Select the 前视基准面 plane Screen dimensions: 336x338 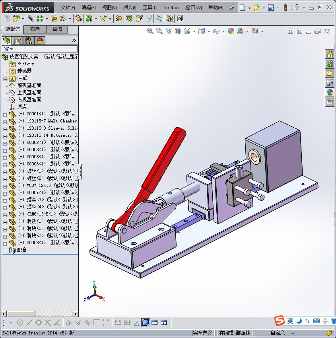tap(29, 85)
